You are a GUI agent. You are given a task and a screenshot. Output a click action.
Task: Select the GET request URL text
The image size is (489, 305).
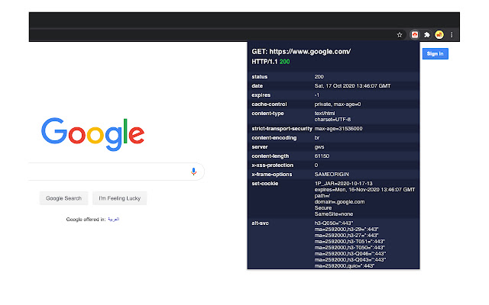click(x=301, y=52)
